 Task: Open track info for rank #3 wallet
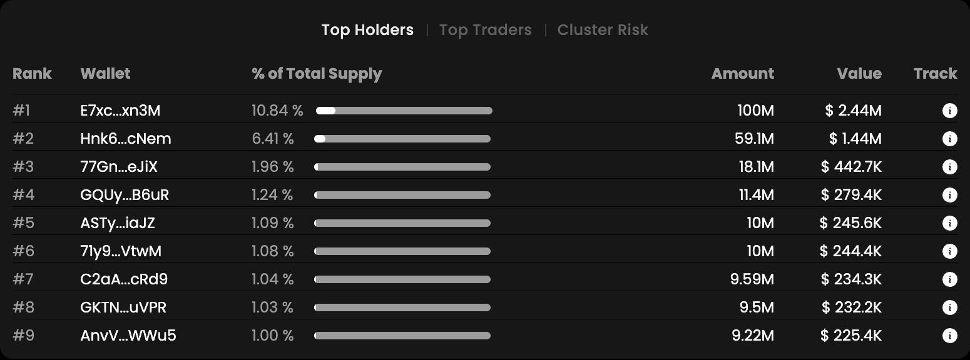tap(949, 167)
